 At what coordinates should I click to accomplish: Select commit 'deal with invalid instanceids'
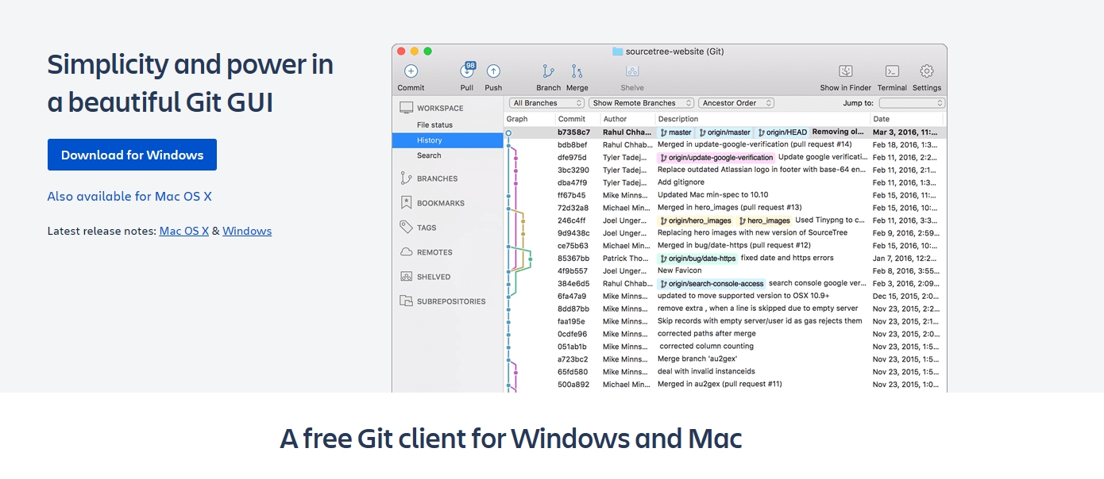point(706,372)
